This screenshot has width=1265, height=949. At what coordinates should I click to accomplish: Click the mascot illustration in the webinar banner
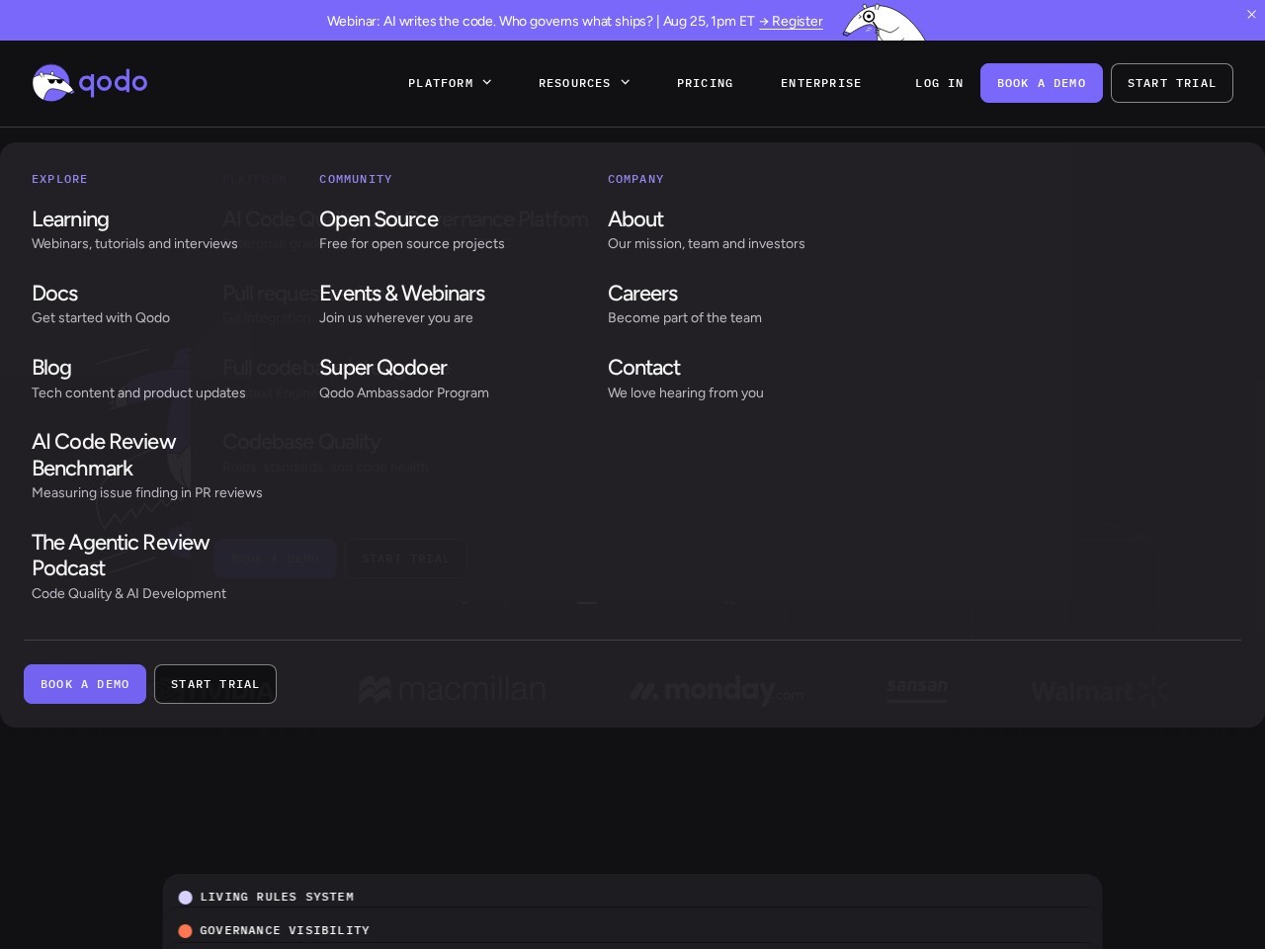click(x=885, y=21)
